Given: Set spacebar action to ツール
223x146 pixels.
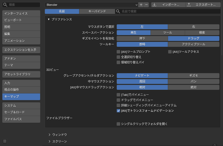Looking at the screenshot, I should pos(168,33).
